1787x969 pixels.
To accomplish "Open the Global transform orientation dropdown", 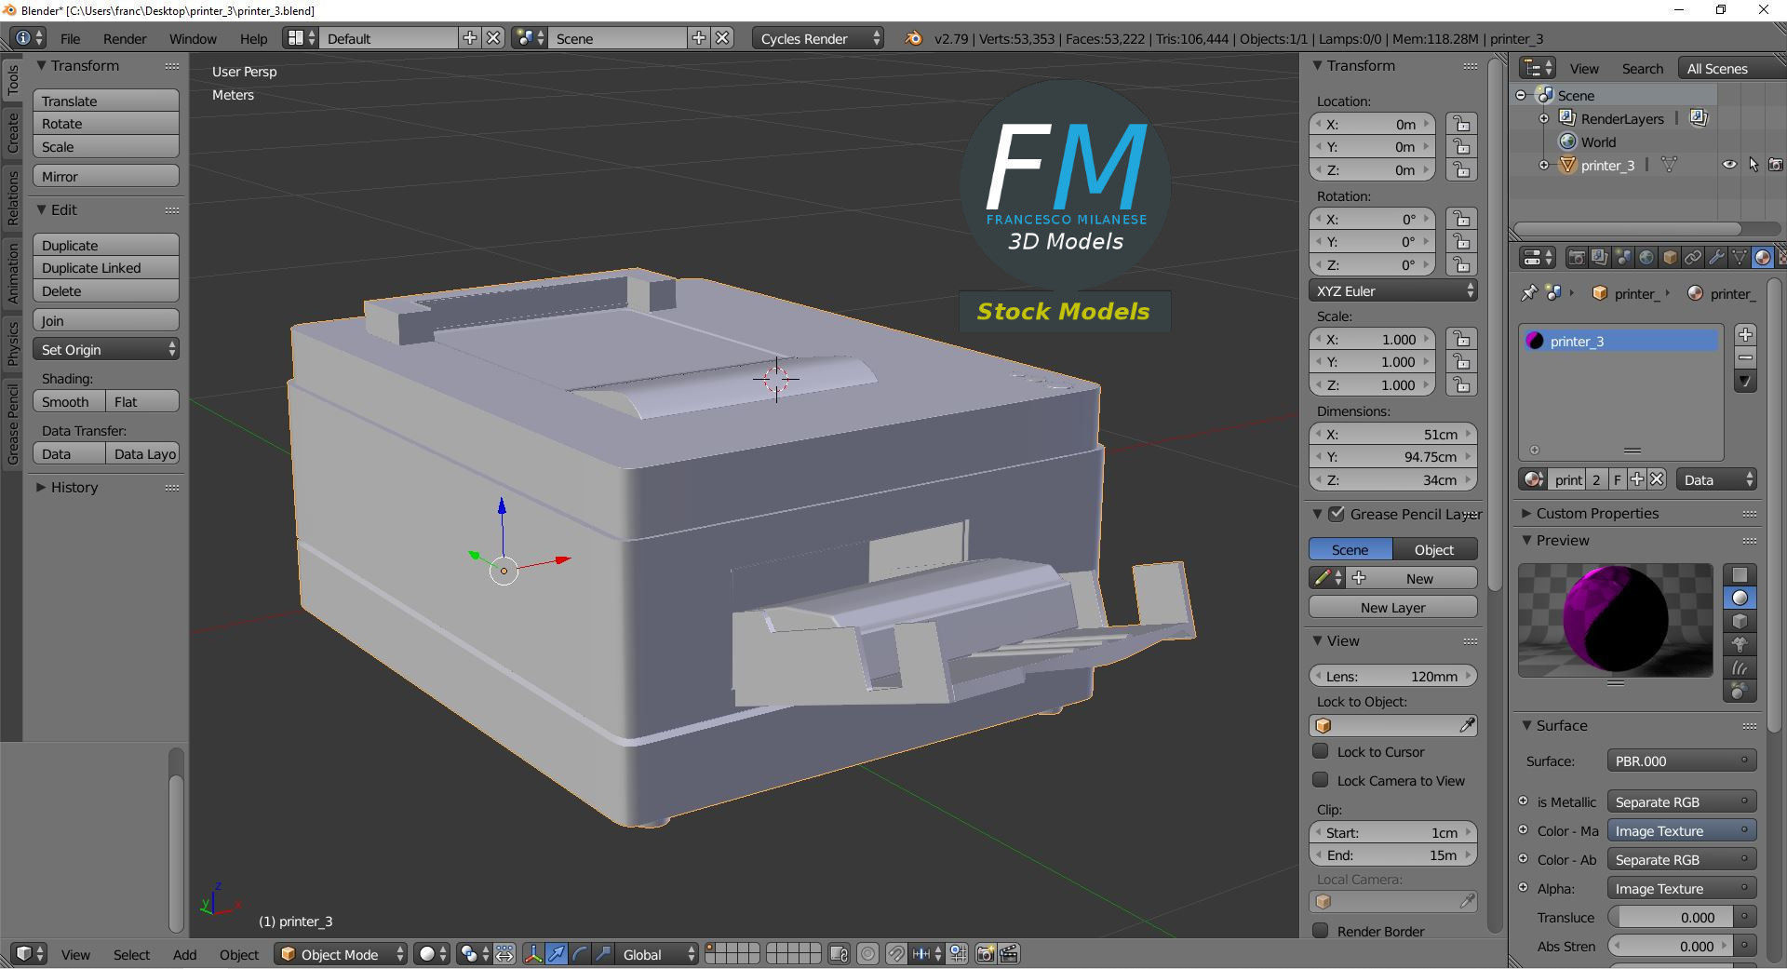I will click(658, 954).
